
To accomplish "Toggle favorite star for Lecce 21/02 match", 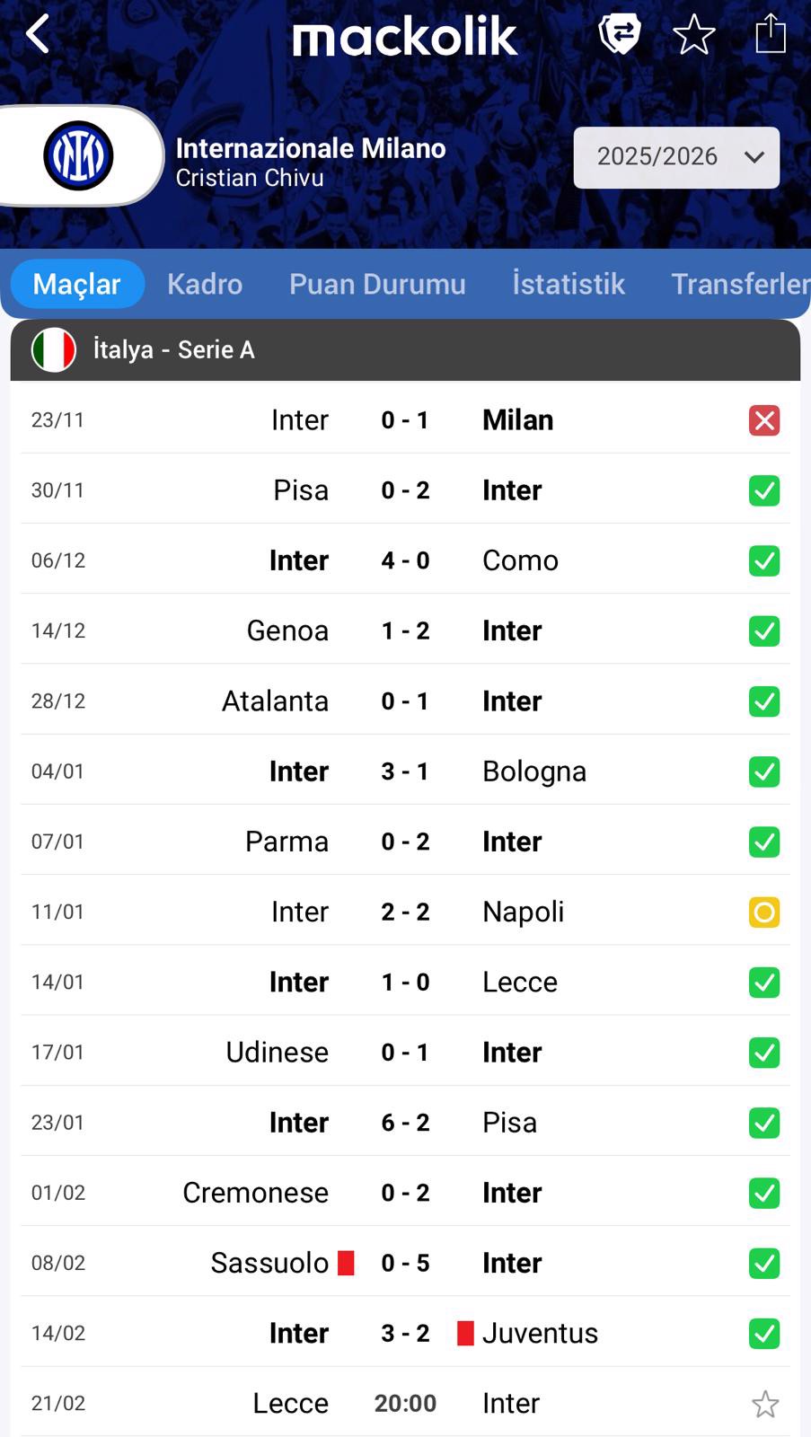I will click(765, 1404).
